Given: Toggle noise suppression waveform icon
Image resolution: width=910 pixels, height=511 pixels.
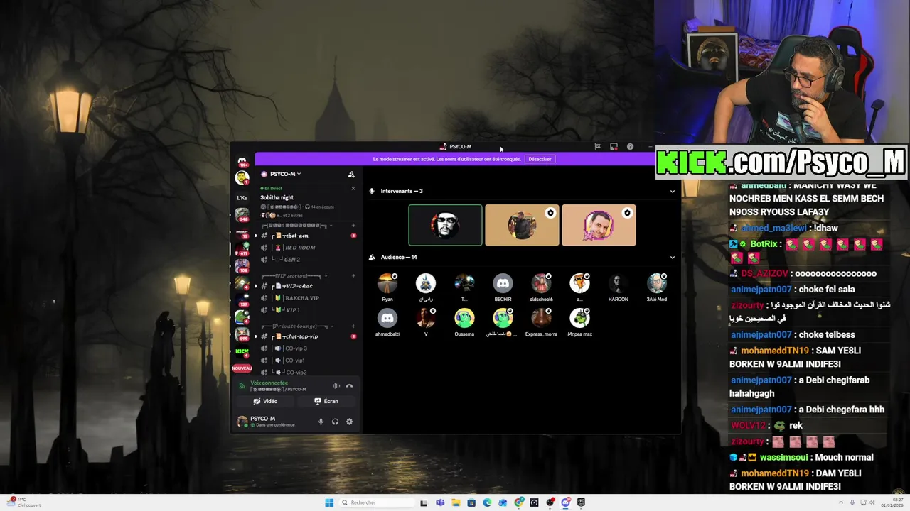Looking at the screenshot, I should [x=336, y=386].
